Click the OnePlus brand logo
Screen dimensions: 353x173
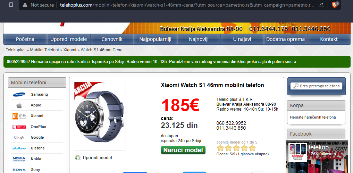[19, 127]
